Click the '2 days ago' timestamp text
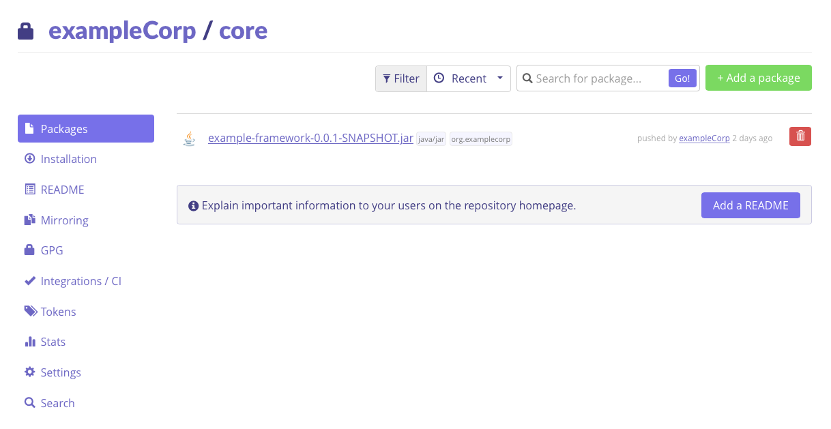The width and height of the screenshot is (831, 429). click(753, 138)
